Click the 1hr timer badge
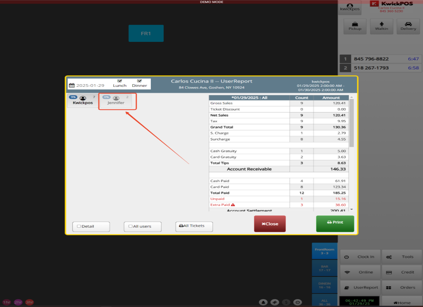The width and height of the screenshot is (423, 307). click(7, 302)
